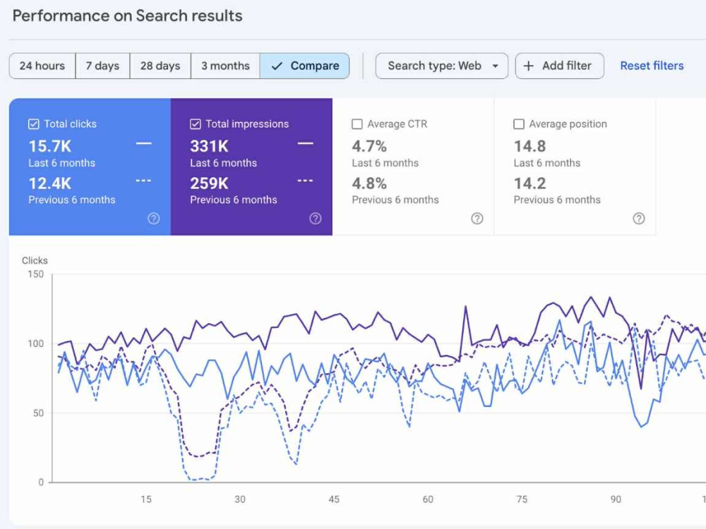Click the 60 x-axis tick label
This screenshot has height=529, width=706.
point(428,499)
